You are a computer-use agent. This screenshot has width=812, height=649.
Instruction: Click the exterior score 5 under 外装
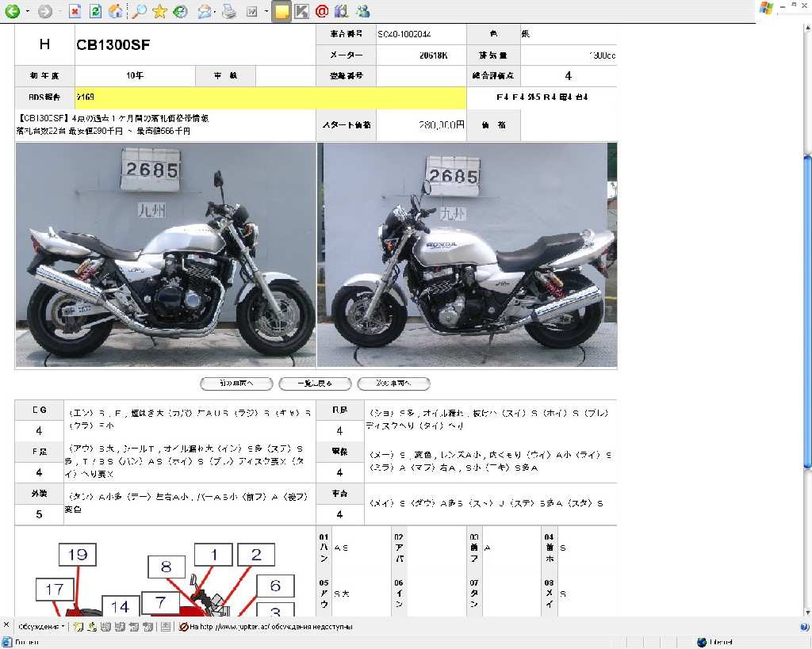(39, 514)
